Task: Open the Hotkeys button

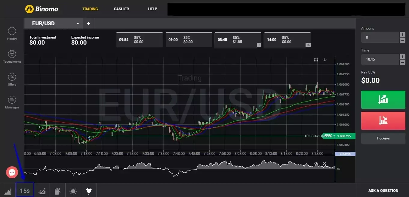Action: pos(383,138)
